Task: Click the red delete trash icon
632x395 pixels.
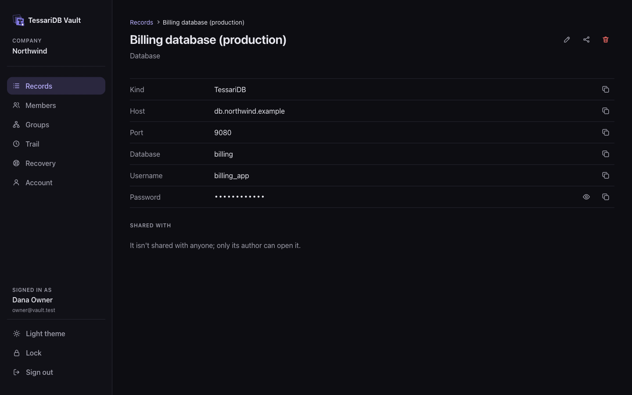Action: point(605,39)
